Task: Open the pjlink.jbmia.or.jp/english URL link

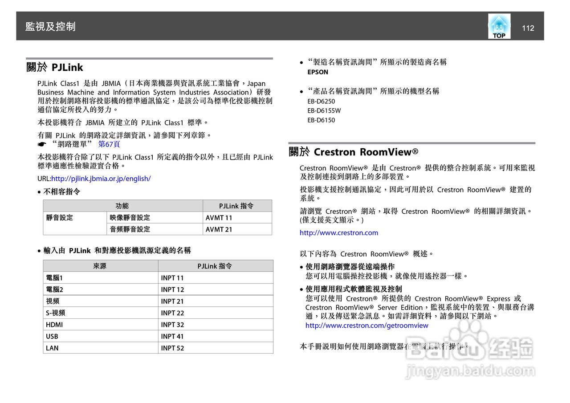Action: point(101,179)
